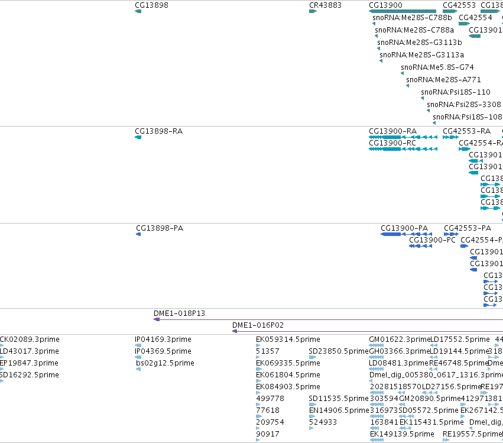Select the SD23850.5prime EST
The height and width of the screenshot is (443, 503).
(x=339, y=351)
